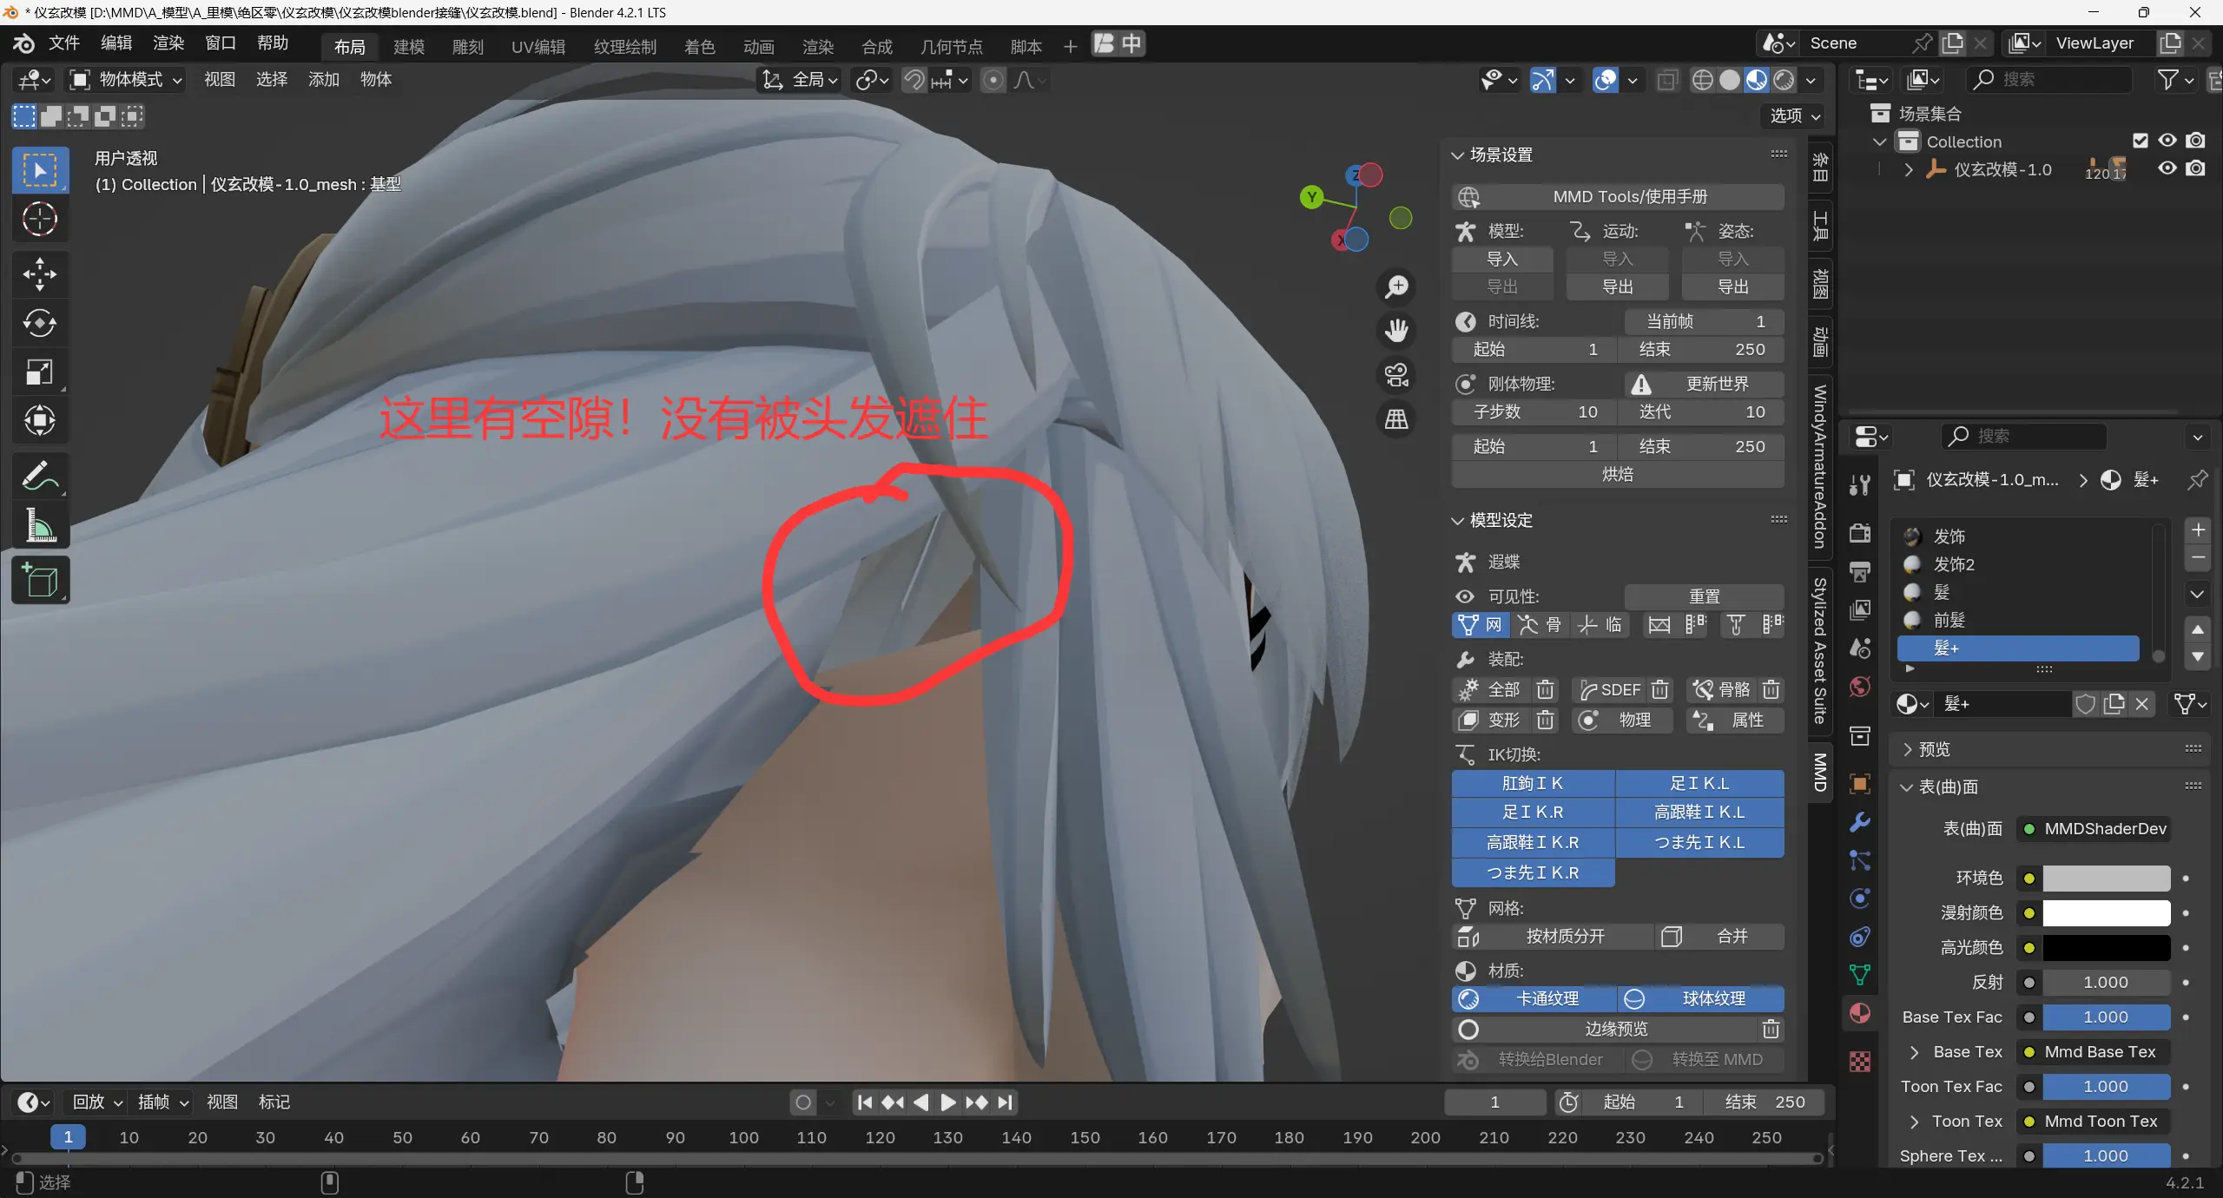
Task: Collapse the 模型设定 panel
Action: 1458,520
